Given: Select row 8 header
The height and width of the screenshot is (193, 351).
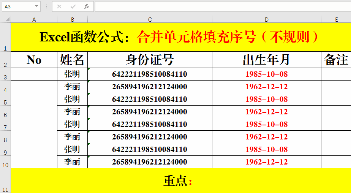Looking at the screenshot, I should coord(5,137).
